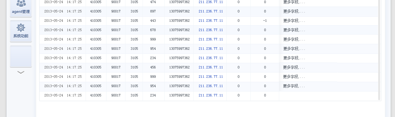
Task: Select the cell showing -1
Action: [x=265, y=21]
